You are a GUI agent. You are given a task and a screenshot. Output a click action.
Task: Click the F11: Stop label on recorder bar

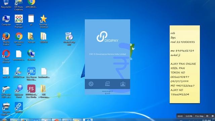[199, 116]
